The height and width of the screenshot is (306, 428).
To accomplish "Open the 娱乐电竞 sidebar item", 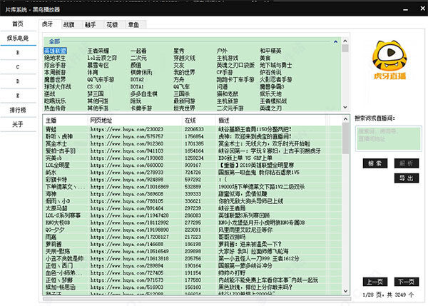I will [x=18, y=38].
